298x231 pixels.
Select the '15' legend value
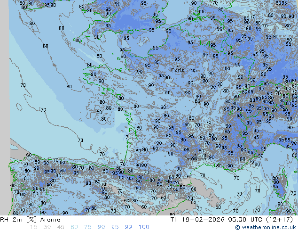tap(33, 227)
